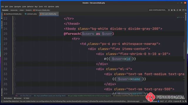The height and width of the screenshot is (105, 188).
Task: Collapse the tr fold marker on line 26
Action: click(14, 39)
